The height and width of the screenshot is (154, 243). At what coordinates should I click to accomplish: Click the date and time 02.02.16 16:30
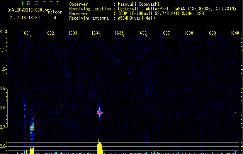click(24, 18)
